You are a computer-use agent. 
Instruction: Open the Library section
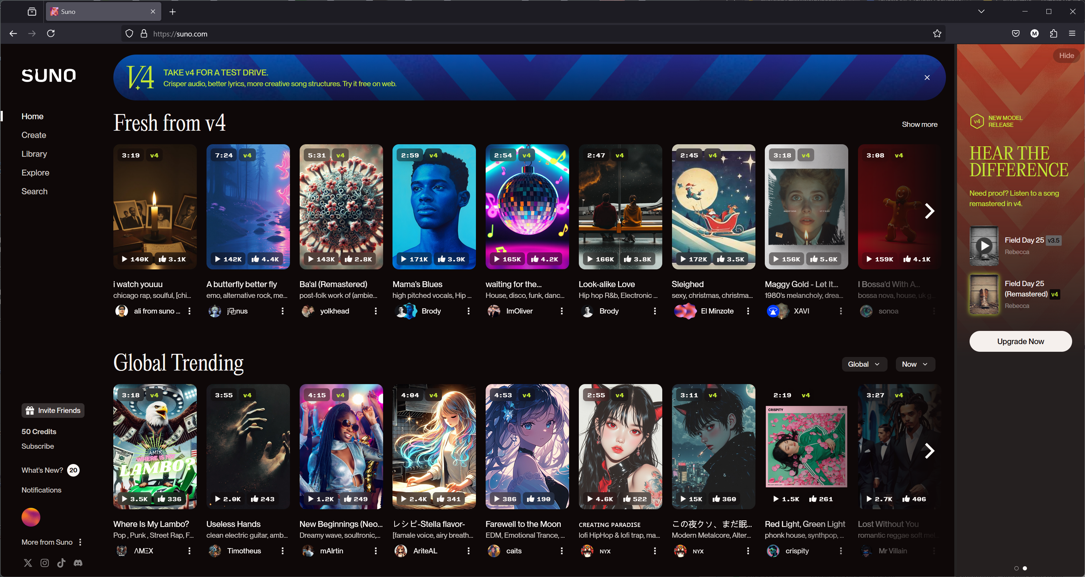click(x=34, y=154)
